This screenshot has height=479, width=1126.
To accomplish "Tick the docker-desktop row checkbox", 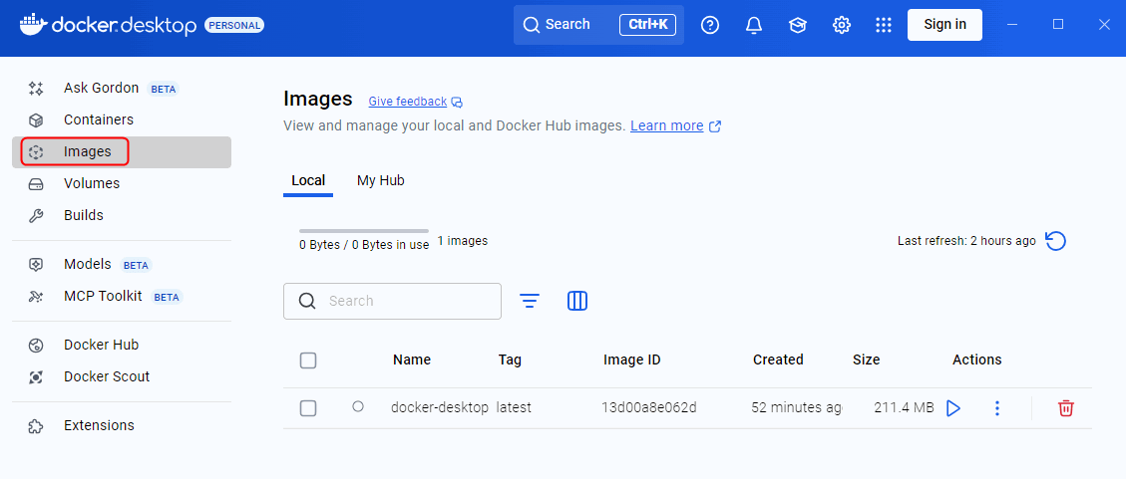I will tap(308, 408).
